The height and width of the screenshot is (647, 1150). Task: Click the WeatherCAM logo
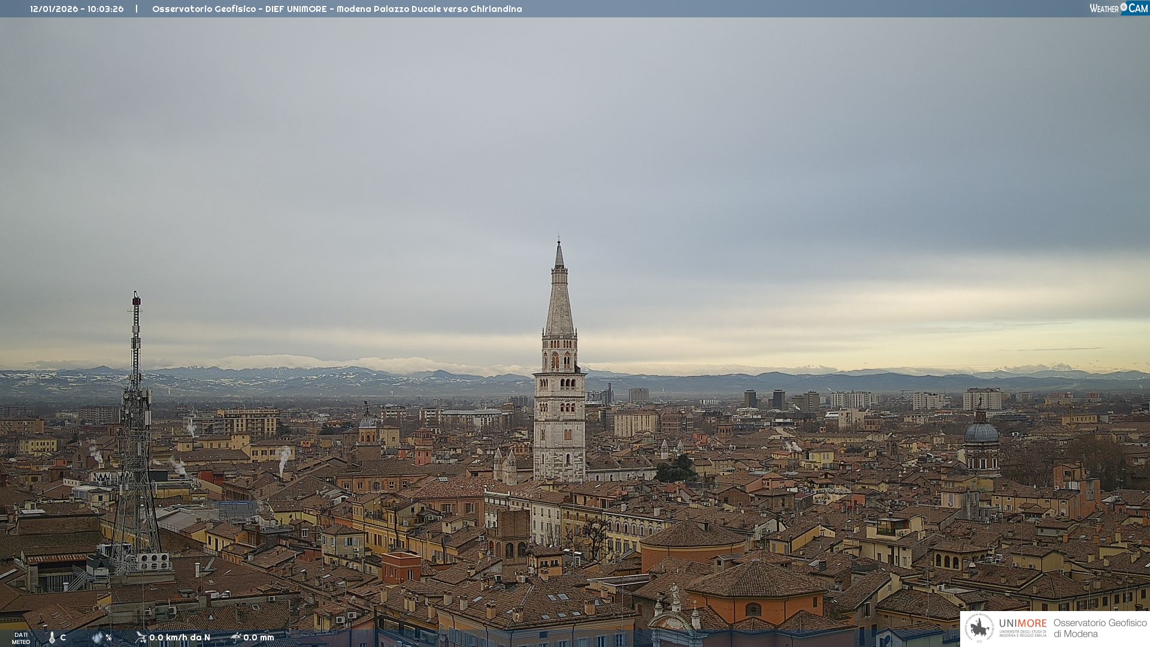[x=1118, y=8]
